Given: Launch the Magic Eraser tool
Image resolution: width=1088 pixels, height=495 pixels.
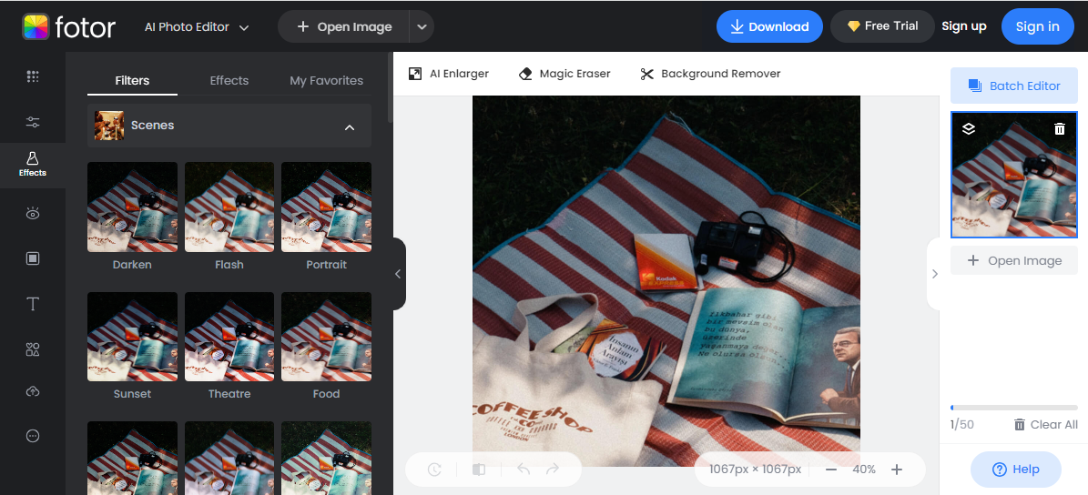Looking at the screenshot, I should pyautogui.click(x=564, y=74).
